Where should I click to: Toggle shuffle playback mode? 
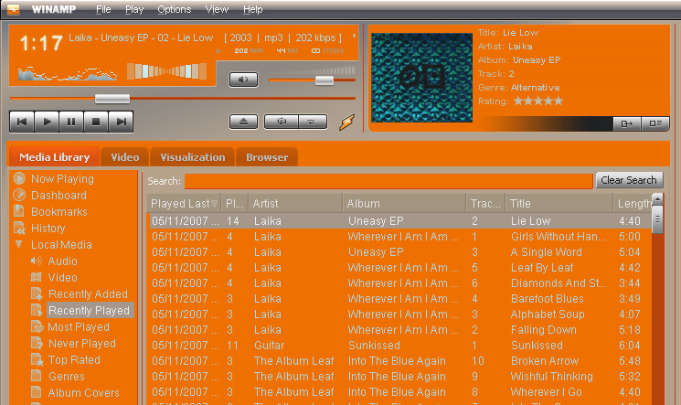(282, 122)
